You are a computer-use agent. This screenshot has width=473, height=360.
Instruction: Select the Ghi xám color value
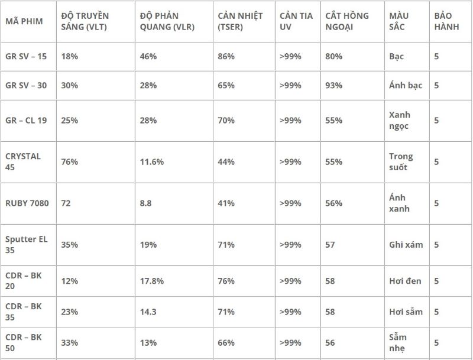[406, 244]
